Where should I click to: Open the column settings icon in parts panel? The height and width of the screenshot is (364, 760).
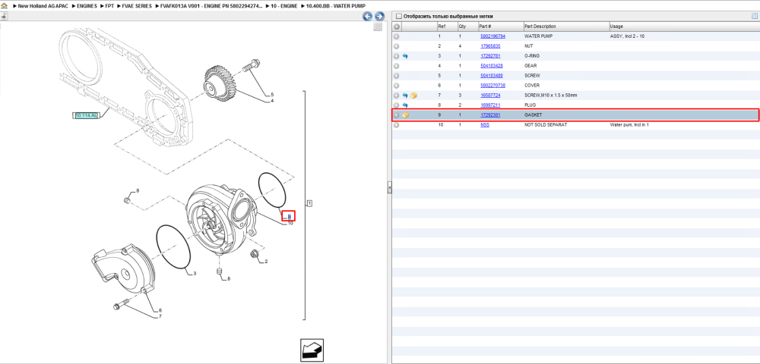pos(754,16)
